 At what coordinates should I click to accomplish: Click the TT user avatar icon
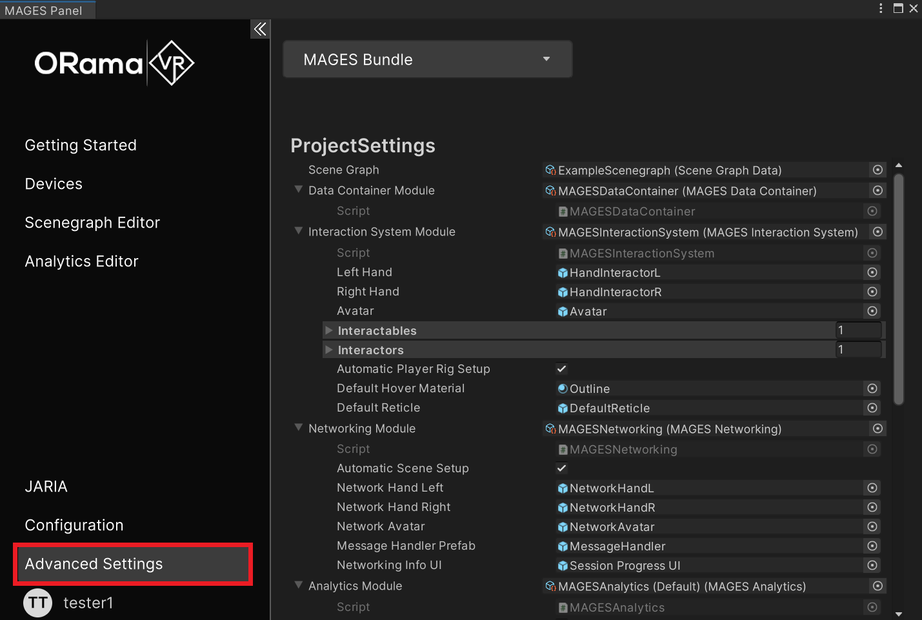coord(38,603)
